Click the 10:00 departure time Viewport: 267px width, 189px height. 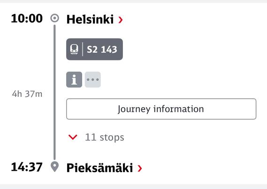click(27, 18)
